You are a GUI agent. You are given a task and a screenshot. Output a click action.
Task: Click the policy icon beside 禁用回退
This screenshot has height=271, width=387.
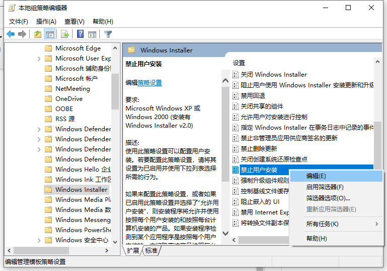(235, 96)
